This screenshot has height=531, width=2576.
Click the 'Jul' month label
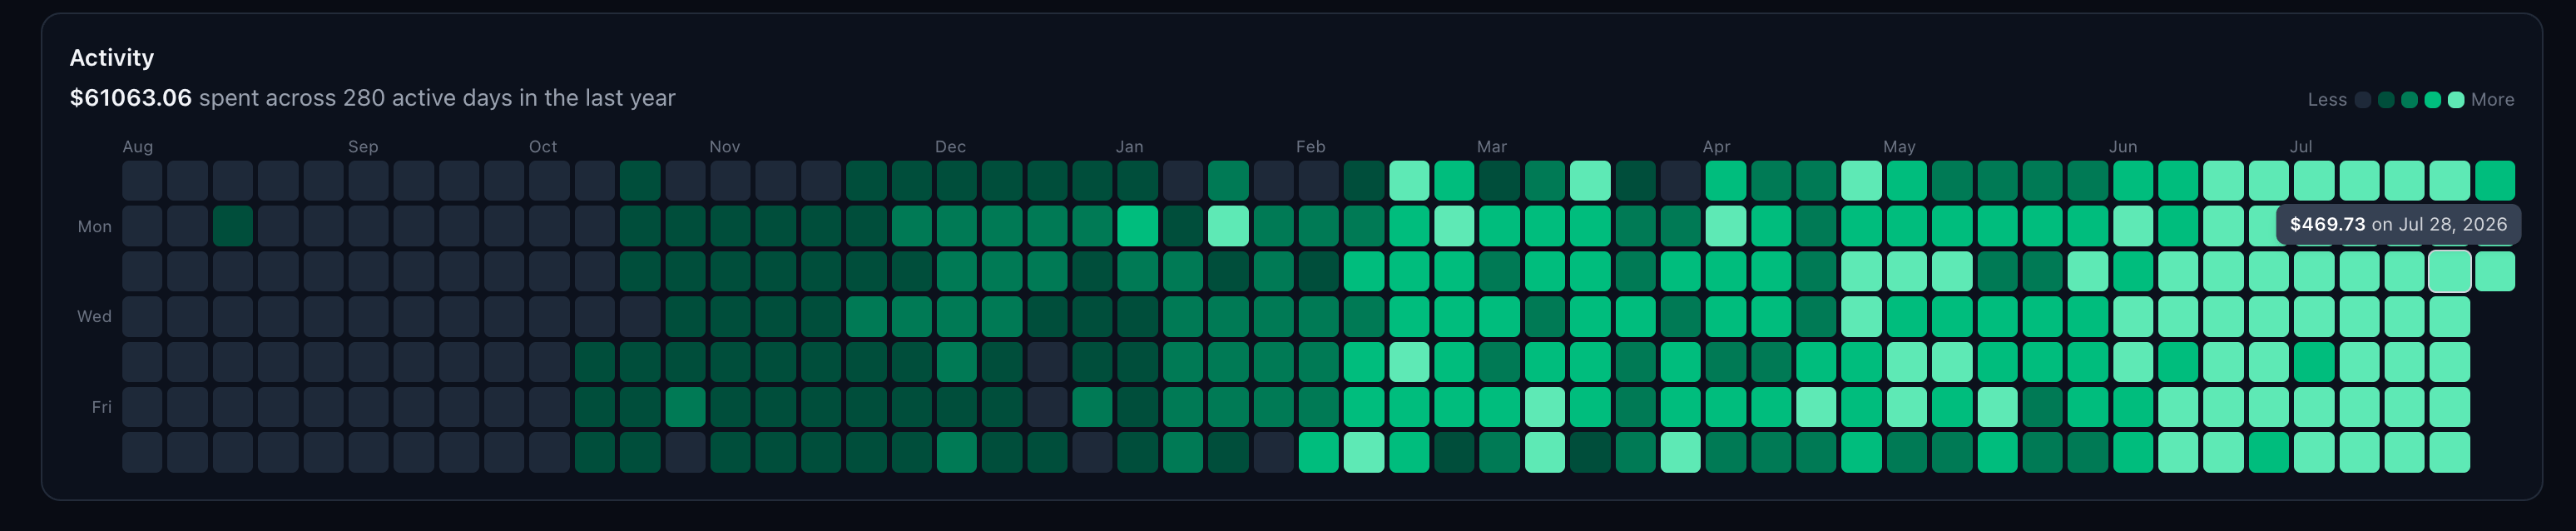[2301, 147]
